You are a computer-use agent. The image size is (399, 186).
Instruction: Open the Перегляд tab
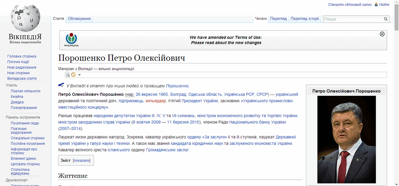click(278, 19)
